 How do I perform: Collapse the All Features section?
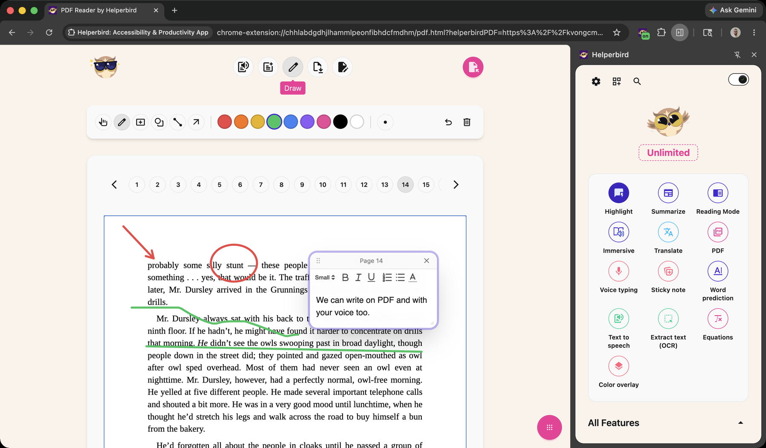[740, 423]
